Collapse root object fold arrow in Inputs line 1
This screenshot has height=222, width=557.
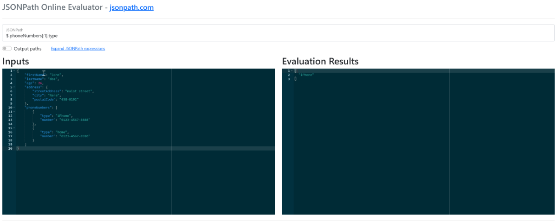pos(14,70)
